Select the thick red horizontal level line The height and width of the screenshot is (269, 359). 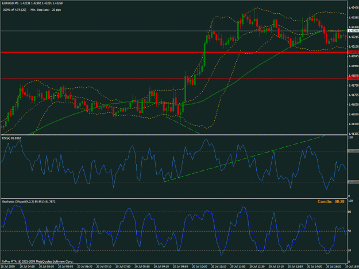[174, 52]
